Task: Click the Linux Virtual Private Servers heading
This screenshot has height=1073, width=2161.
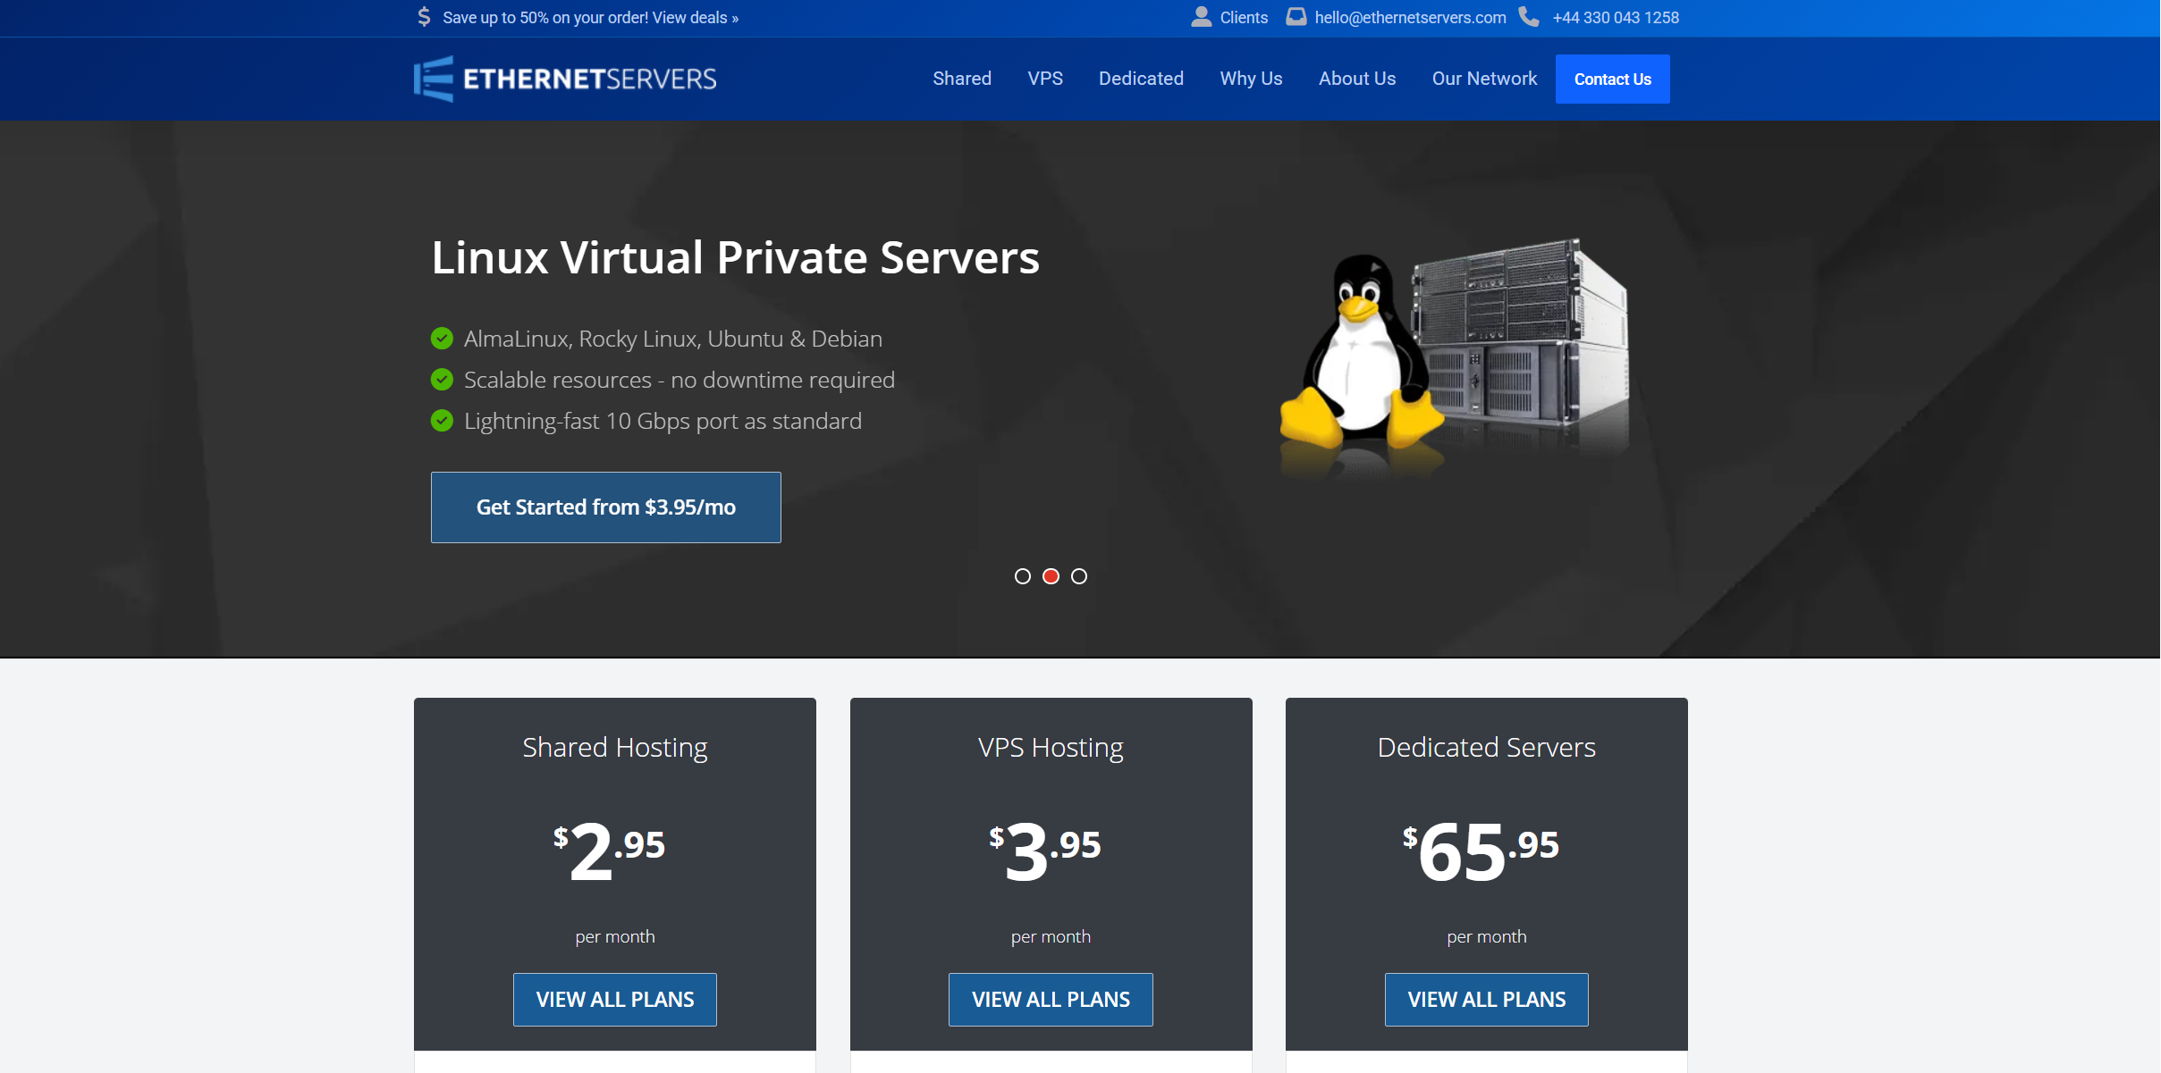Action: 735,258
